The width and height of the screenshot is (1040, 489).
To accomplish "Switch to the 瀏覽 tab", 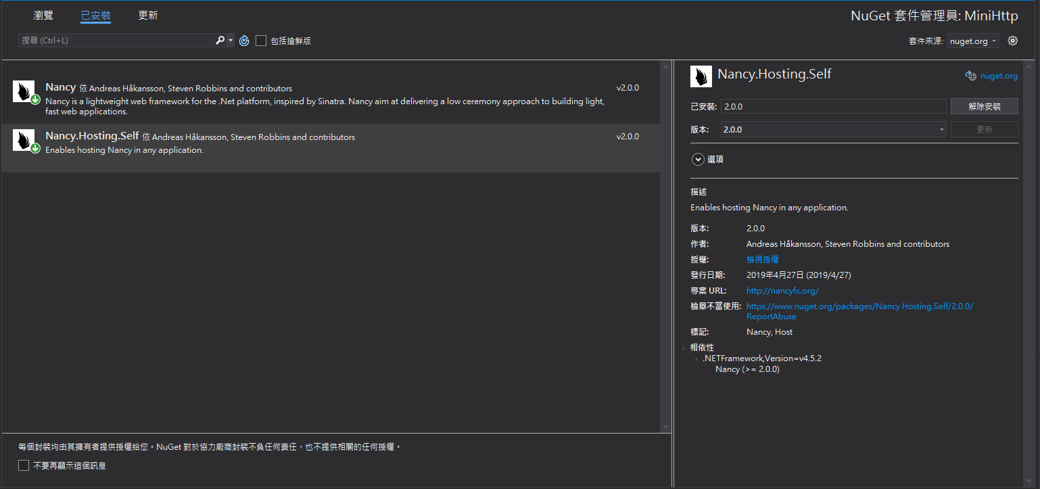I will tap(43, 15).
